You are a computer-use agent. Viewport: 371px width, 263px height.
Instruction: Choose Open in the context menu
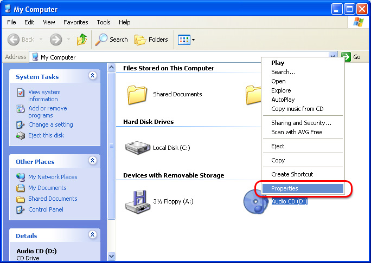[x=303, y=81]
